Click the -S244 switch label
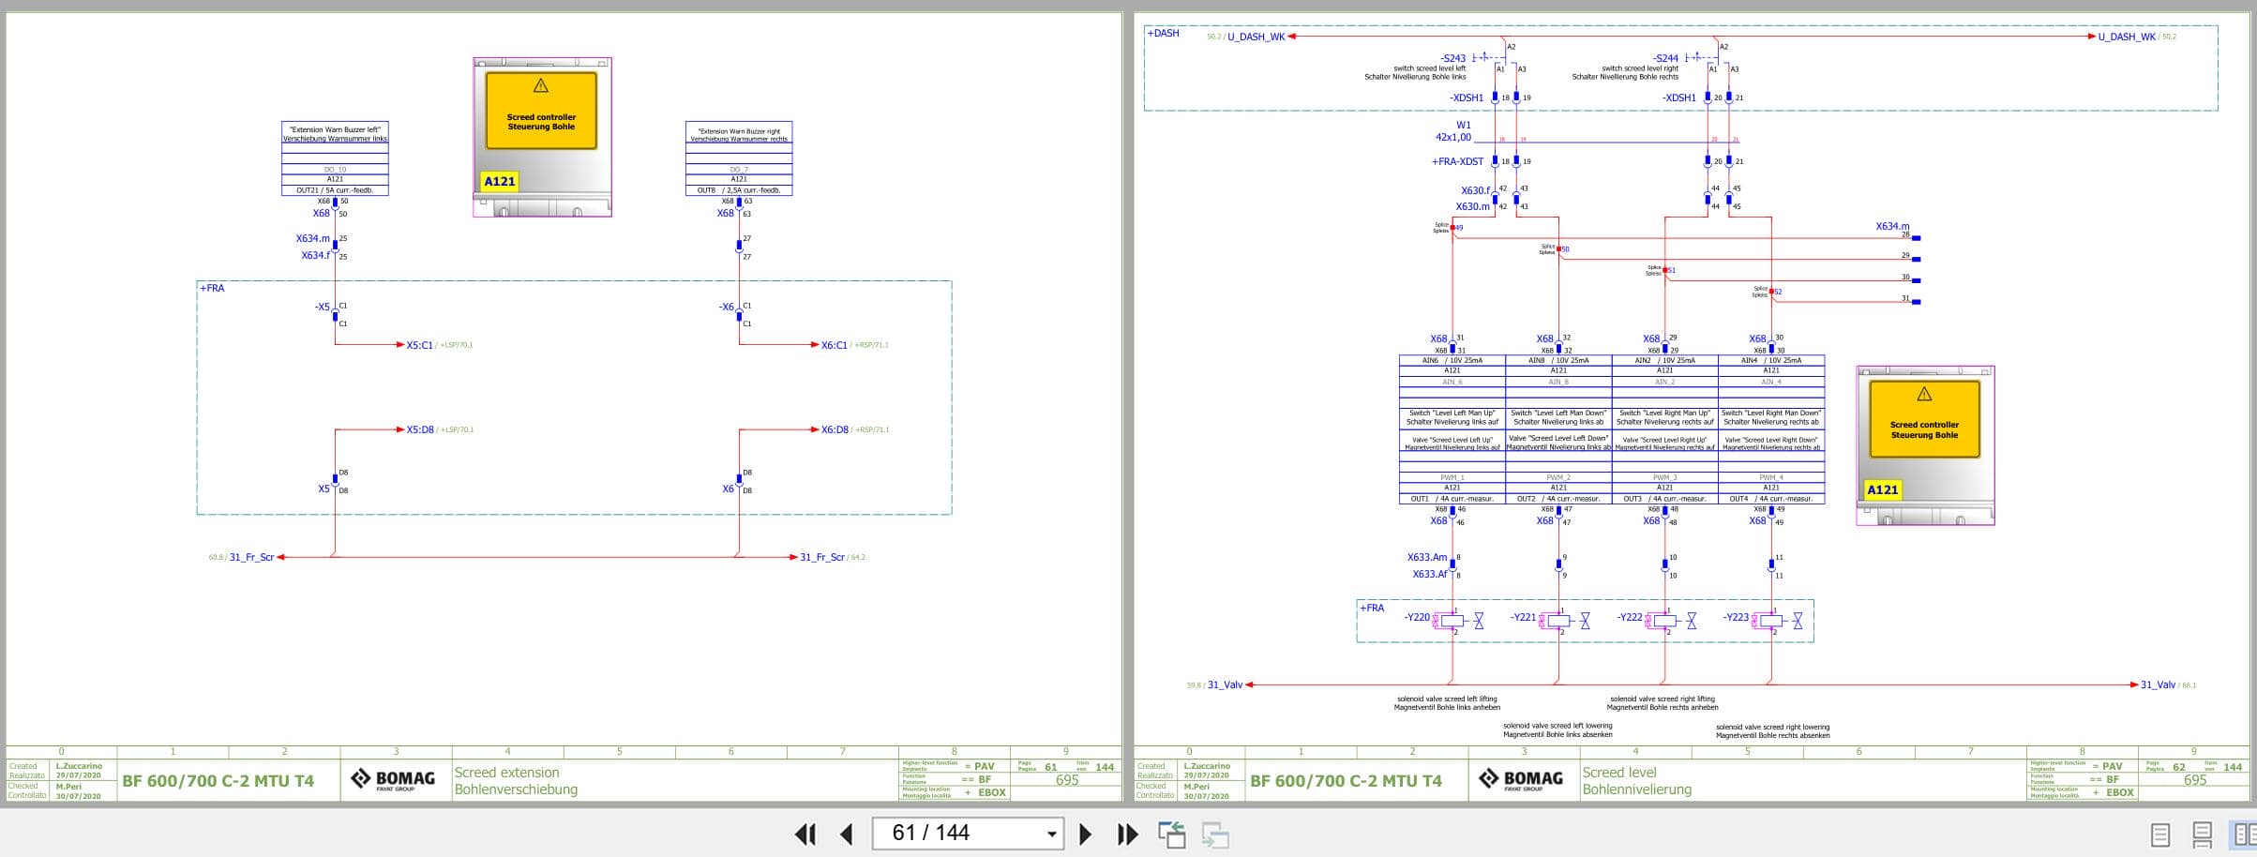The height and width of the screenshot is (857, 2257). pyautogui.click(x=1665, y=58)
